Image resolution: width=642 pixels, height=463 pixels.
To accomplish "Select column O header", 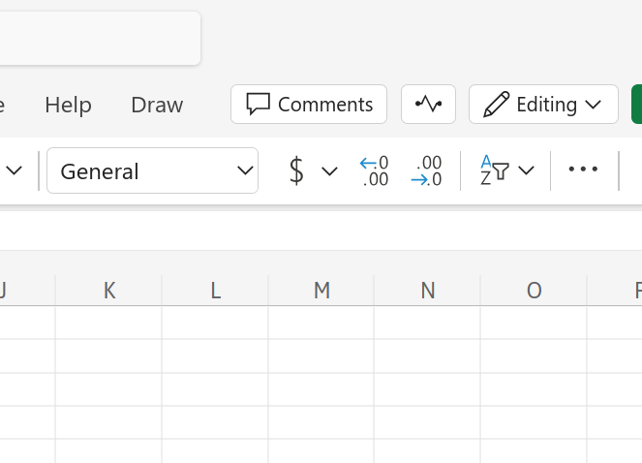I will 534,290.
